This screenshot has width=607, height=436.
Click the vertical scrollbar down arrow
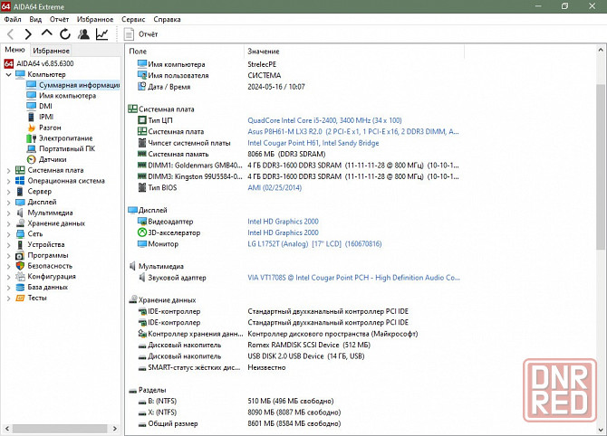601,430
